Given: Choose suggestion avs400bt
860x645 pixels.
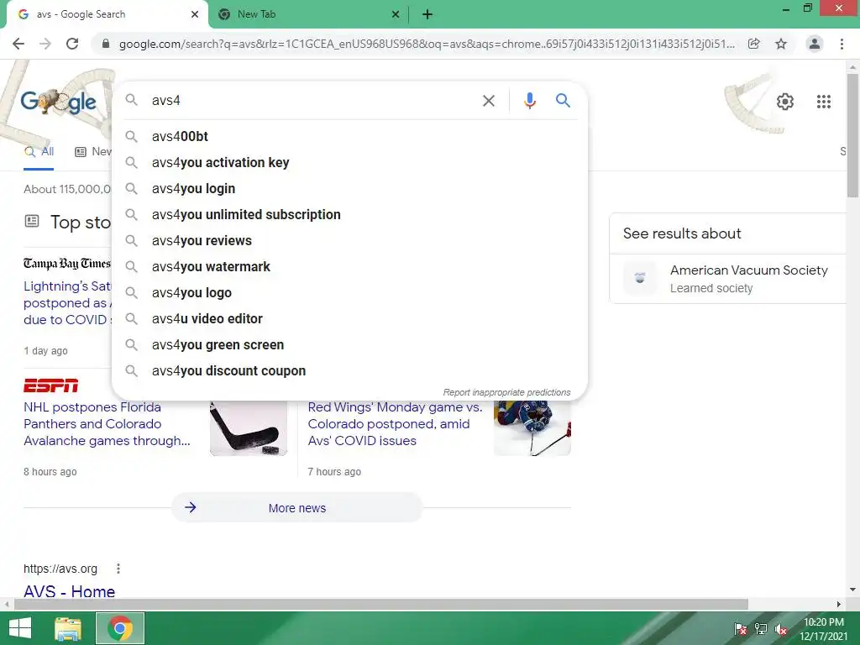Looking at the screenshot, I should pos(349,137).
